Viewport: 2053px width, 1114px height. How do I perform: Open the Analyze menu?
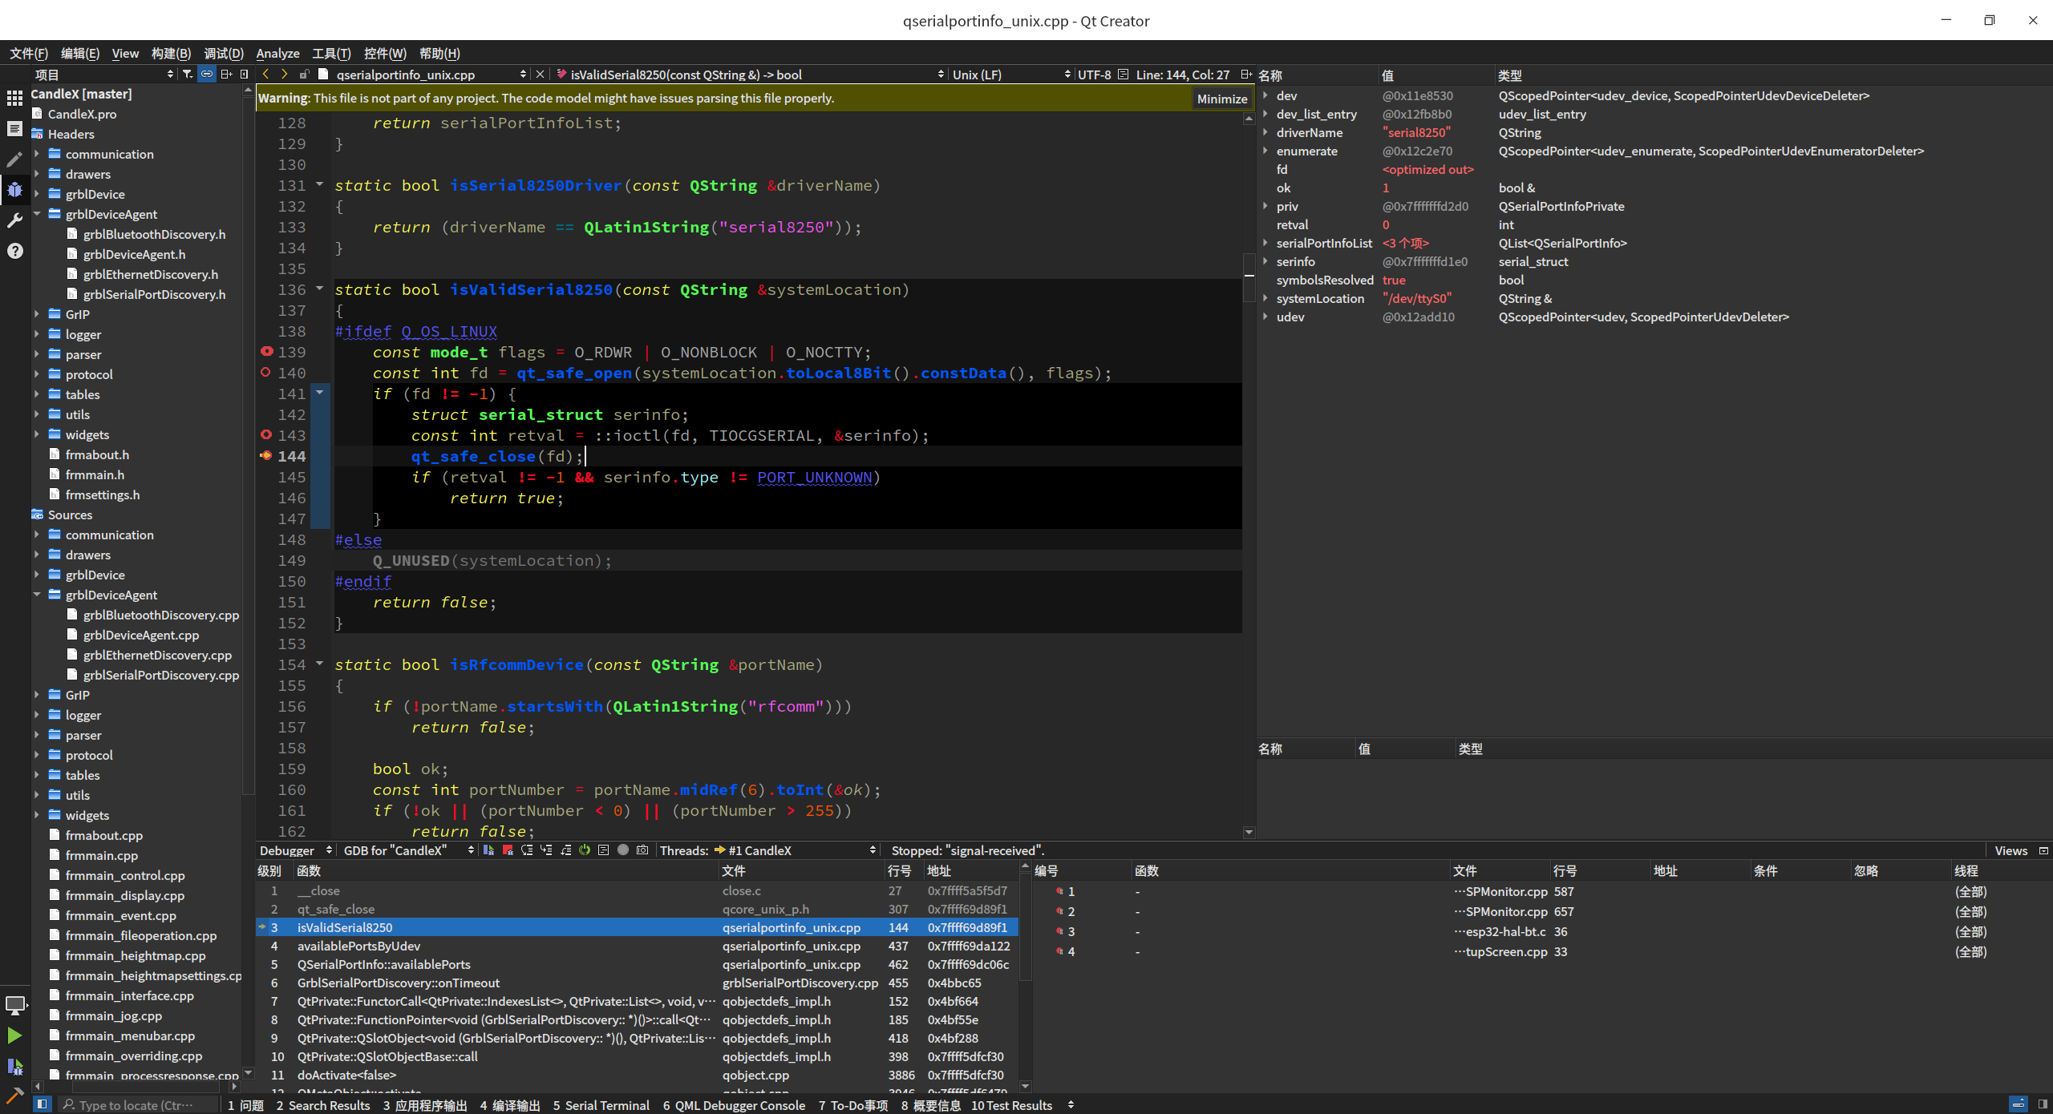click(277, 54)
